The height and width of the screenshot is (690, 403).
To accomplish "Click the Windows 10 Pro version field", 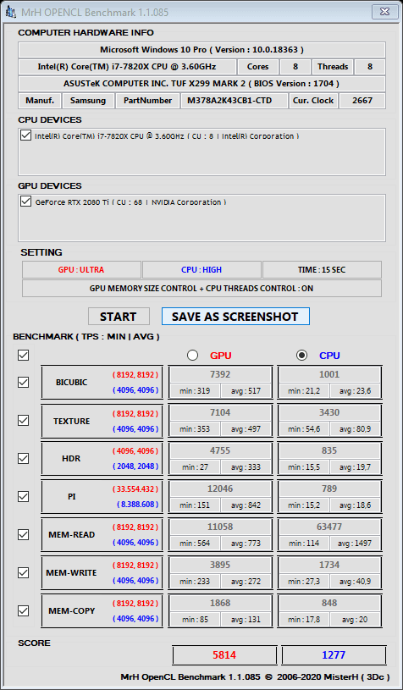I will [x=201, y=50].
